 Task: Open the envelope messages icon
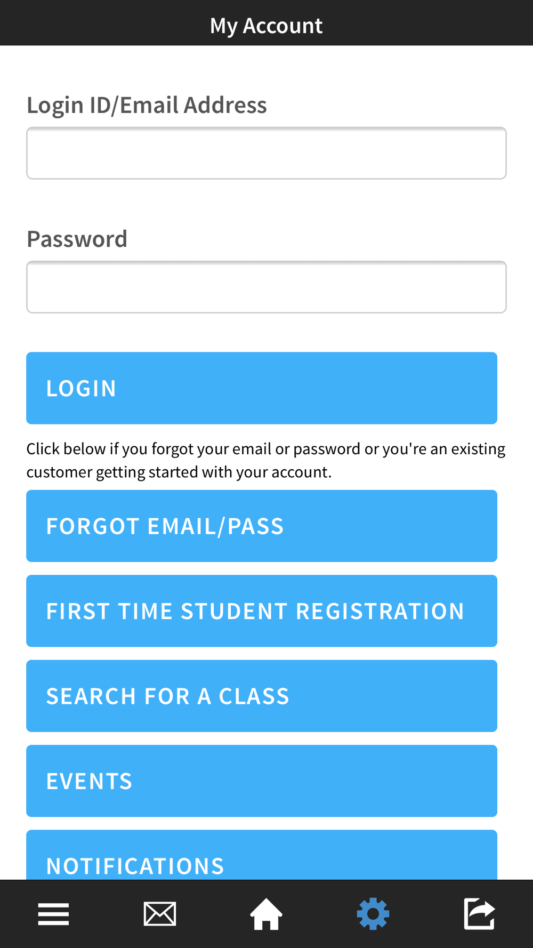click(x=160, y=914)
